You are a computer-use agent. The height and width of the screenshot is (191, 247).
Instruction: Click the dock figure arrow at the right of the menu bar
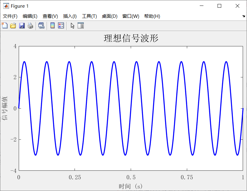click(244, 16)
